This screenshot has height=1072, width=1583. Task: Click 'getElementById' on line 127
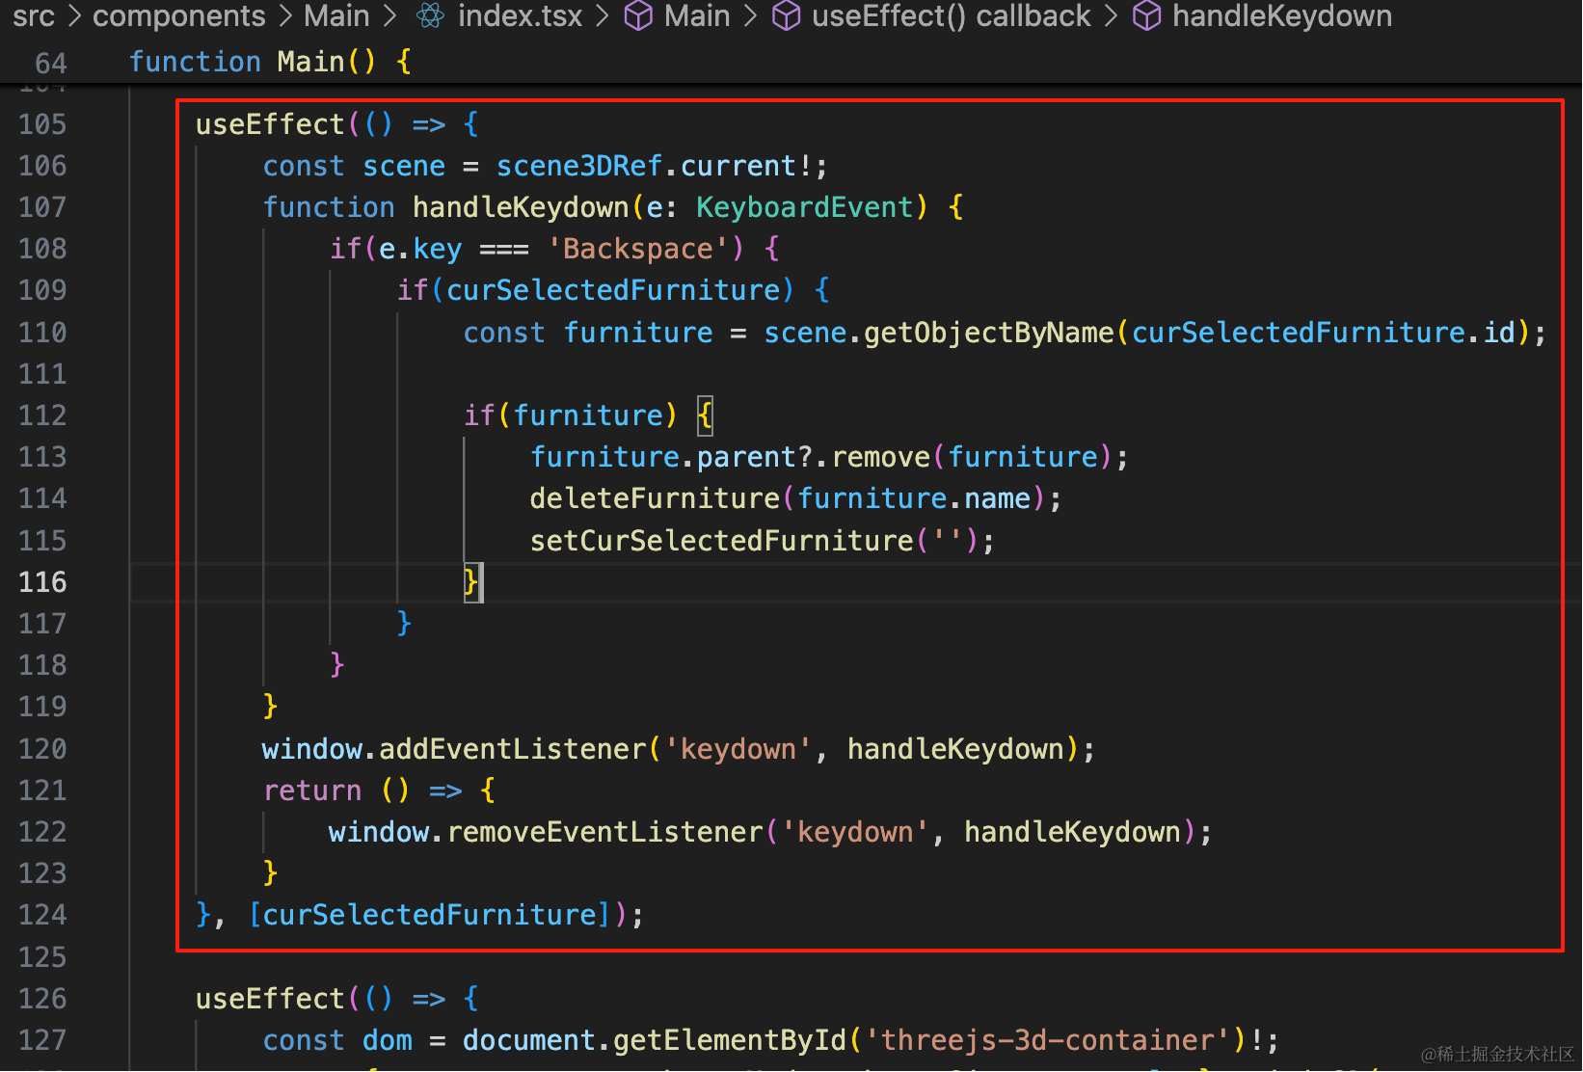coord(730,1040)
